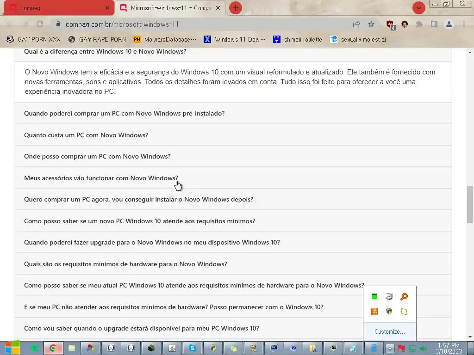474x355 pixels.
Task: Click the red Action Center flag icon
Action: click(401, 349)
